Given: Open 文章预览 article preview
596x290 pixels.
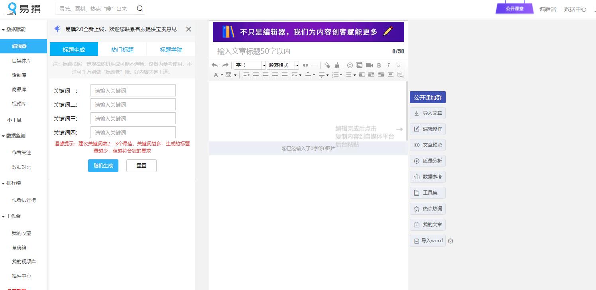Looking at the screenshot, I should coord(427,145).
